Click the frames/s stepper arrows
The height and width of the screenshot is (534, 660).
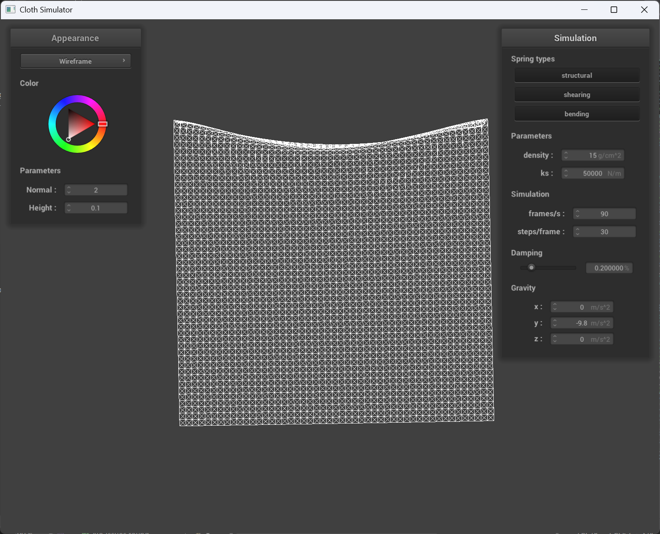578,214
